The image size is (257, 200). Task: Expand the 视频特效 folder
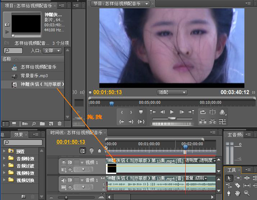coord(4,173)
